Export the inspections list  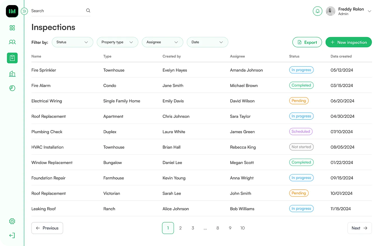coord(307,42)
